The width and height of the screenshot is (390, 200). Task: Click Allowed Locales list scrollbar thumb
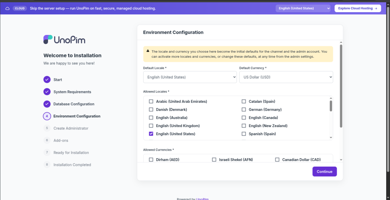coord(331,106)
